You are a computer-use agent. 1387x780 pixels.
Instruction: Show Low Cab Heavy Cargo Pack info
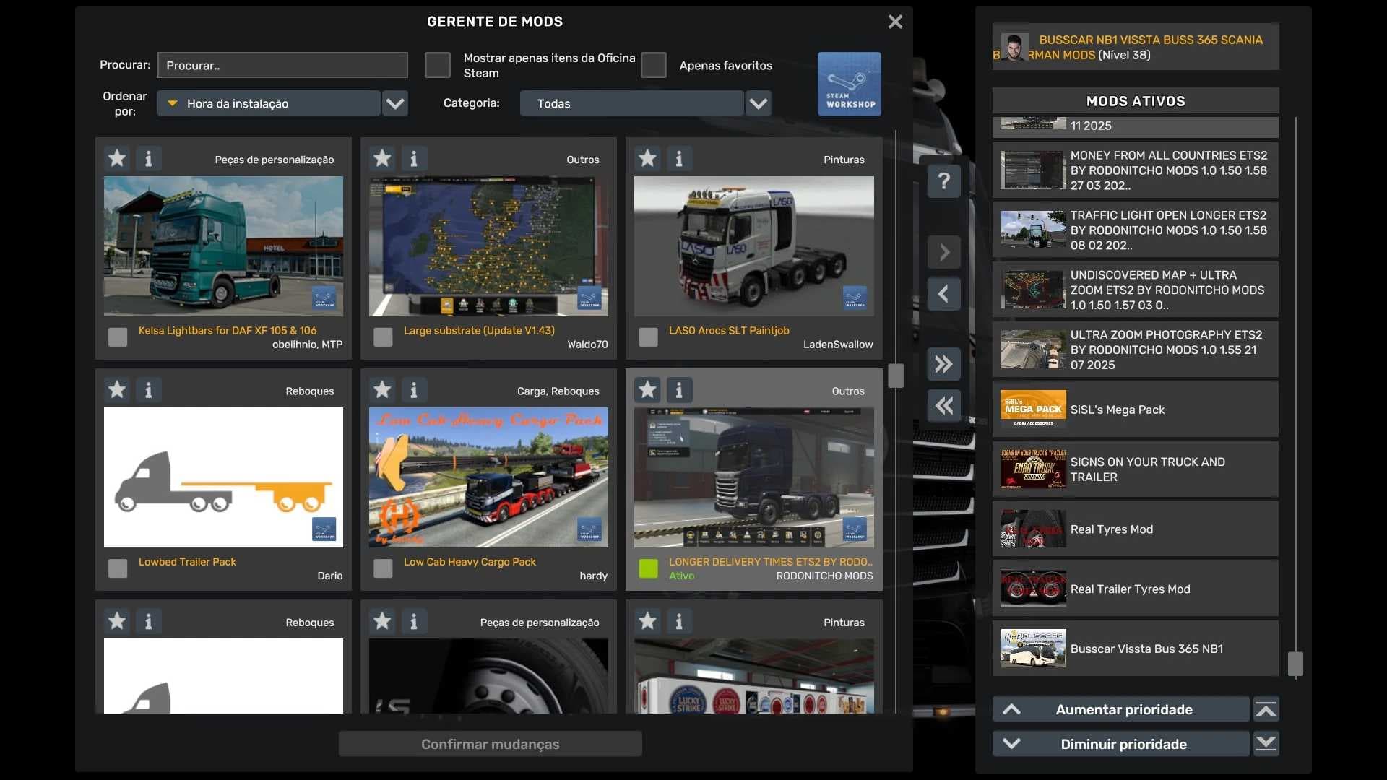pyautogui.click(x=414, y=390)
